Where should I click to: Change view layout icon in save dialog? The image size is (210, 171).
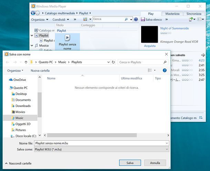click(150, 70)
